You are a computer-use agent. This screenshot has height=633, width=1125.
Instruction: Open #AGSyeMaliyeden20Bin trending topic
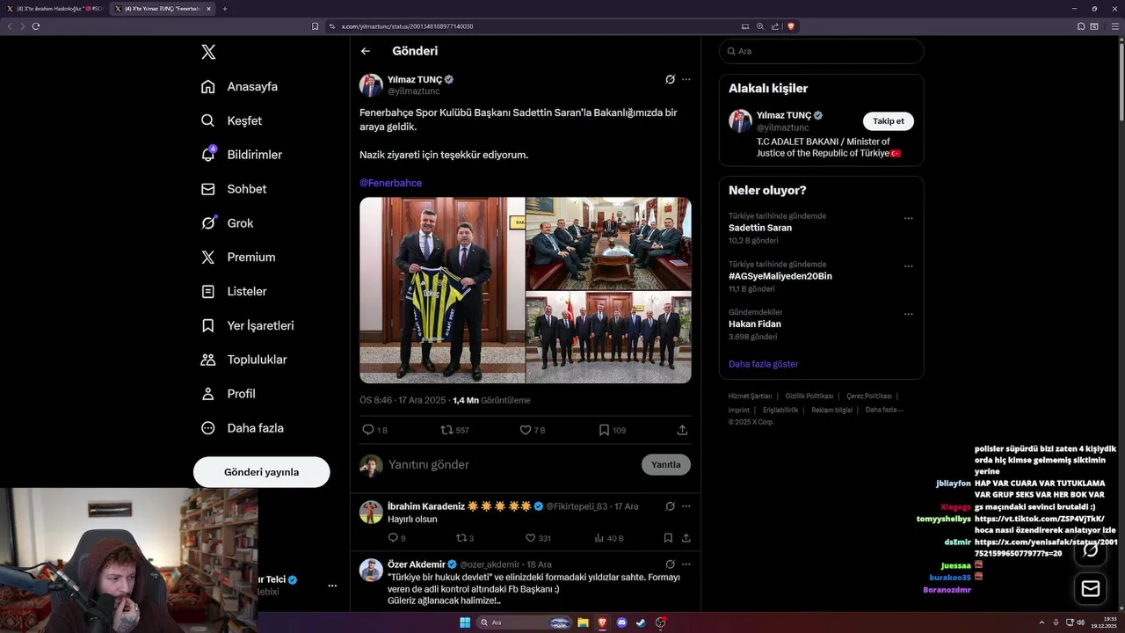(780, 276)
